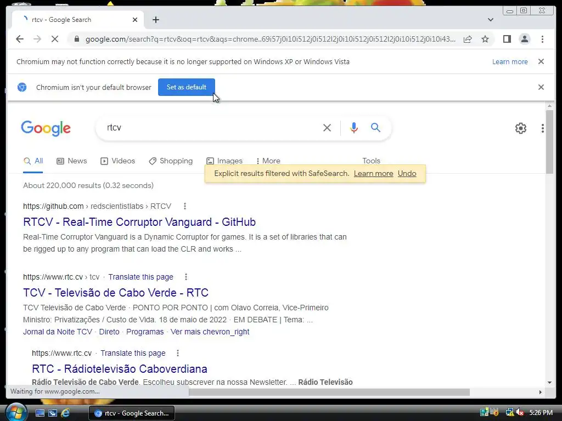Start voice search with microphone icon
Viewport: 562px width, 421px height.
click(x=354, y=127)
